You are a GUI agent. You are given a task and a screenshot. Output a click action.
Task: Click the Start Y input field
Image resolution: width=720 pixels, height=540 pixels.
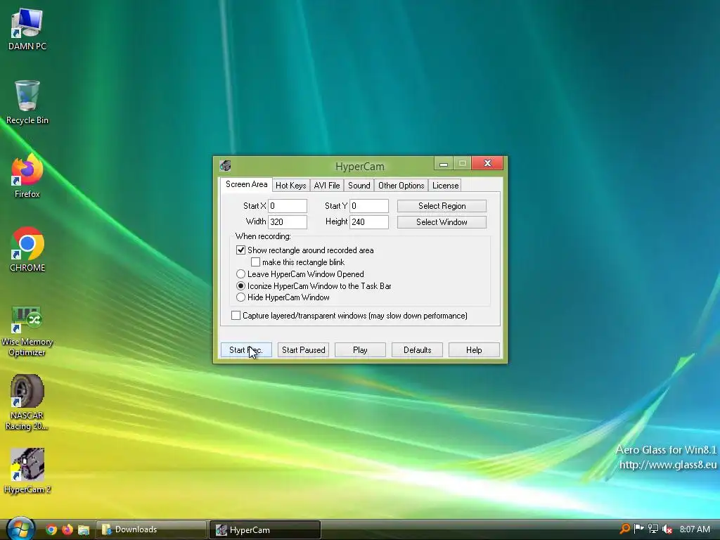pyautogui.click(x=369, y=206)
